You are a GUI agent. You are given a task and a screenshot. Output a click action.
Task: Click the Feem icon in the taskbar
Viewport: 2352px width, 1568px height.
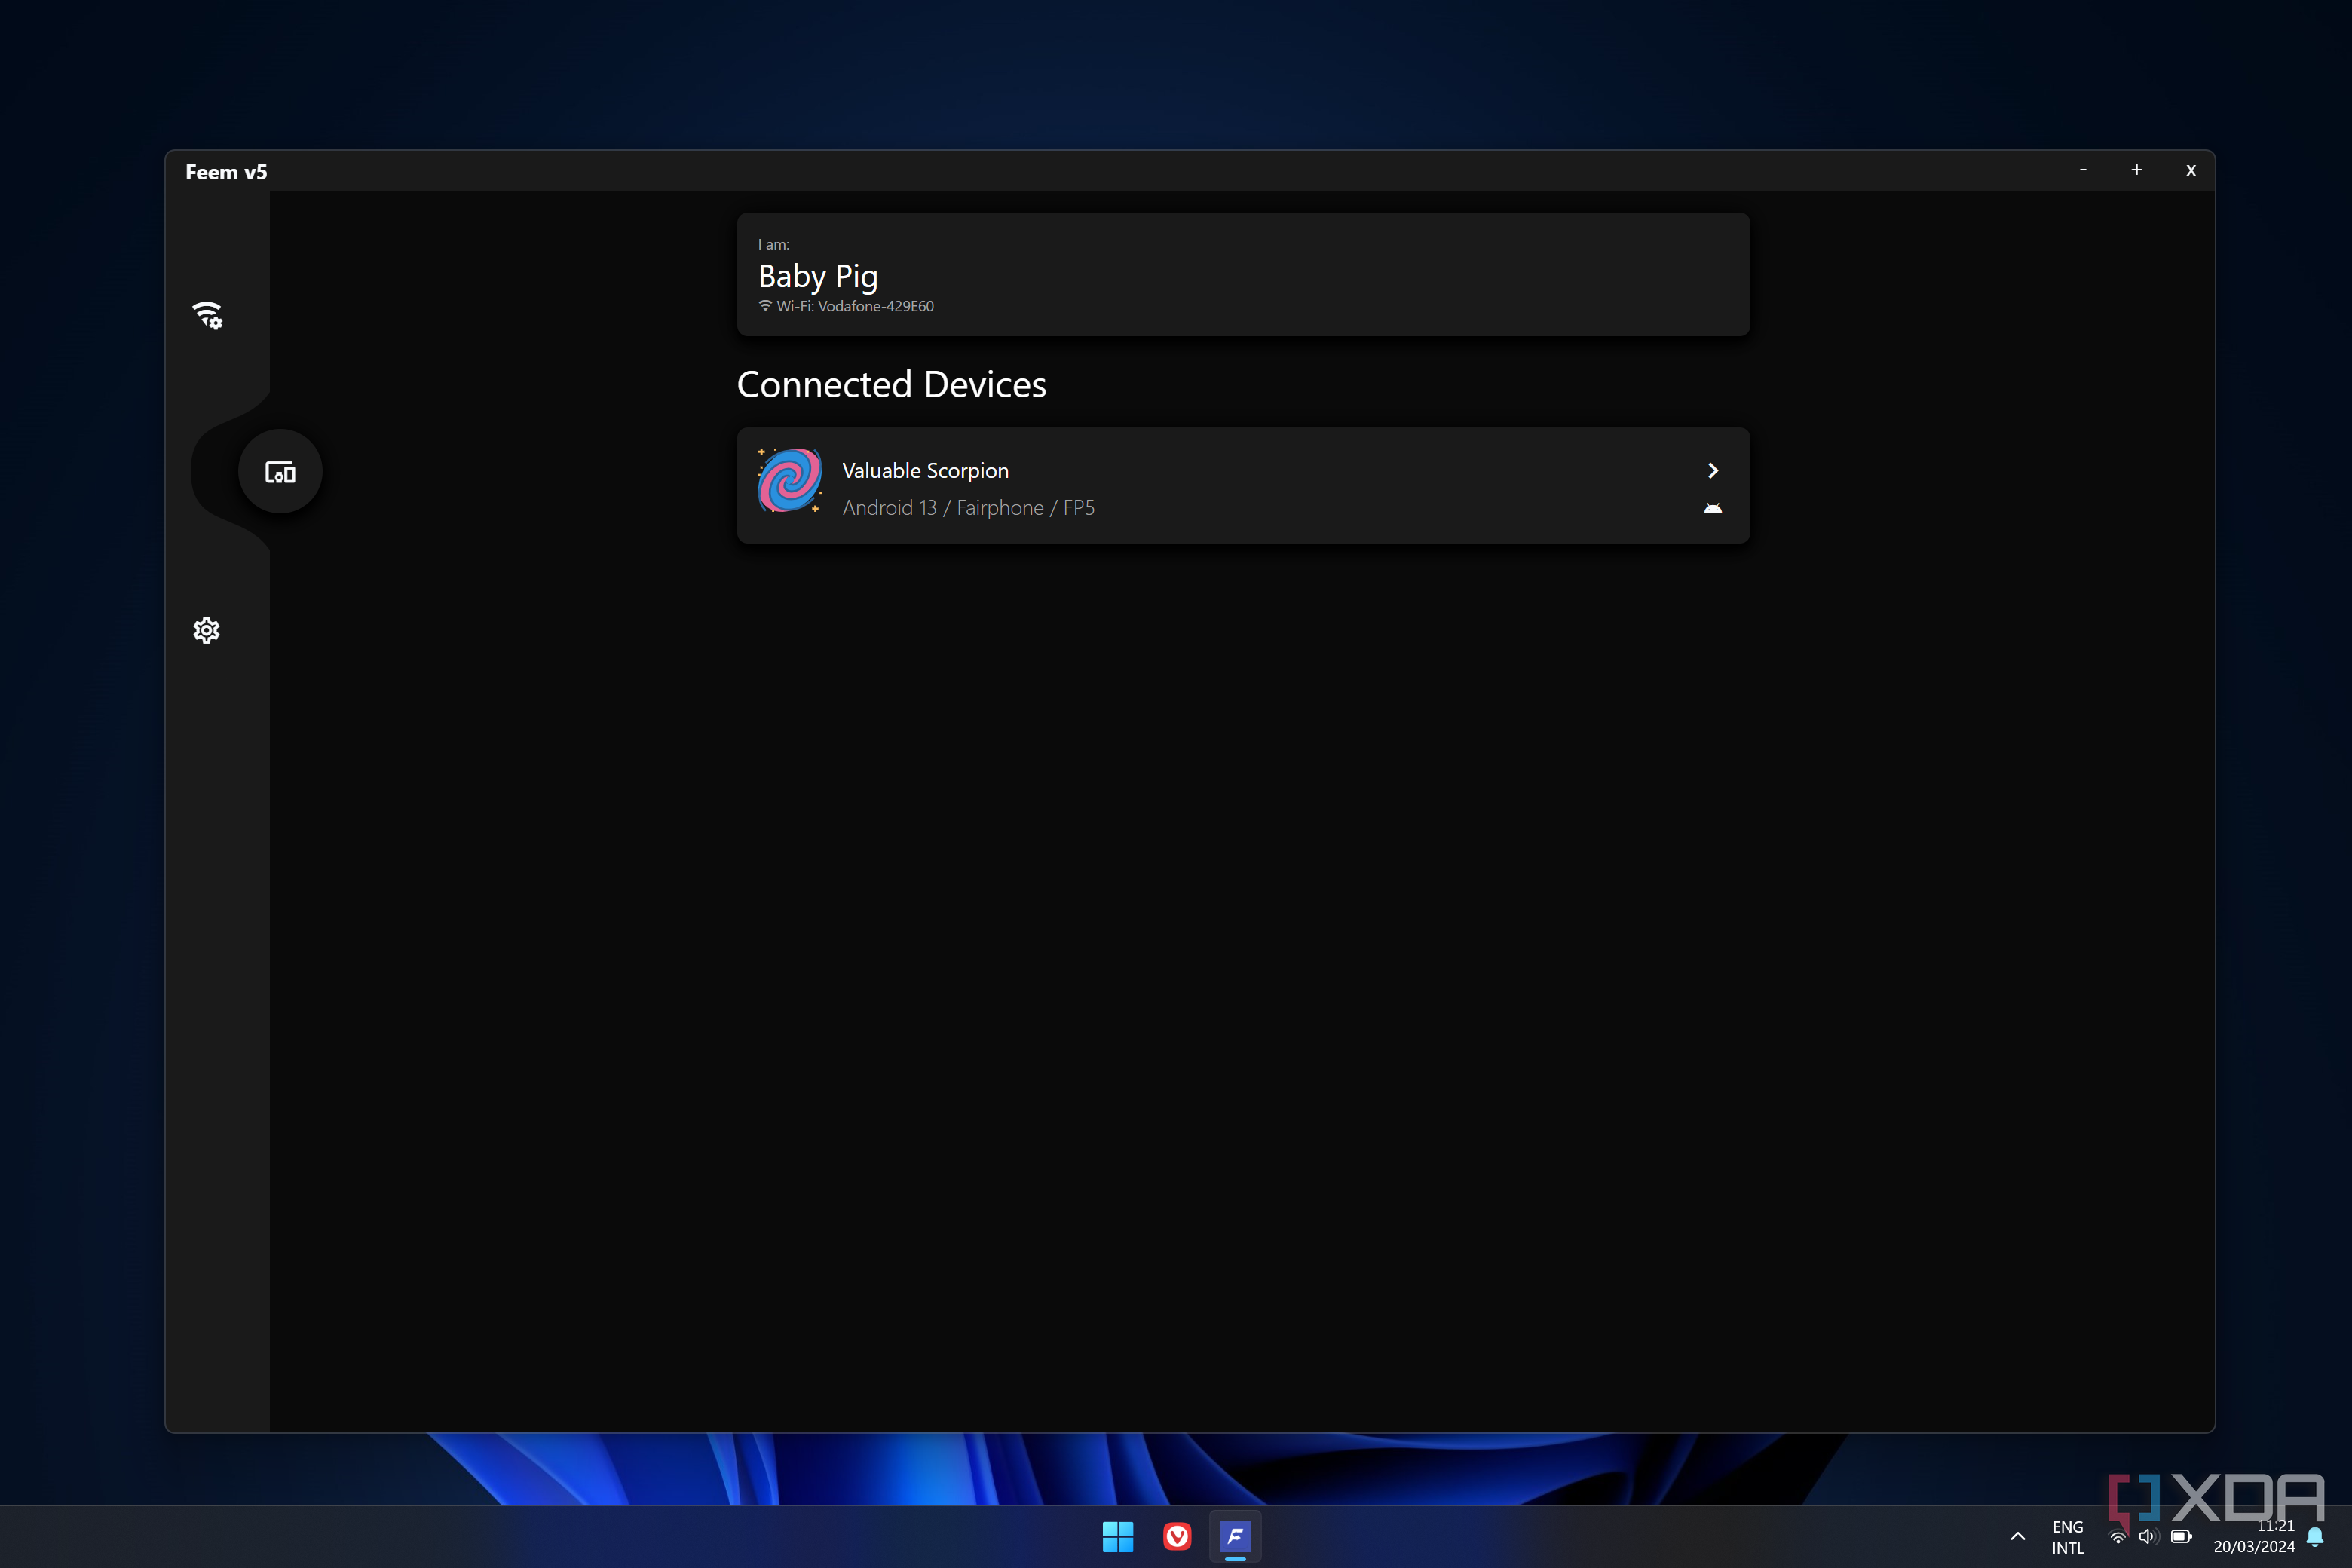(1235, 1536)
